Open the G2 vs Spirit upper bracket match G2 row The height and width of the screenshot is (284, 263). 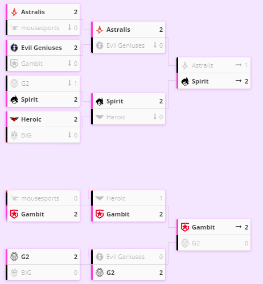(43, 83)
